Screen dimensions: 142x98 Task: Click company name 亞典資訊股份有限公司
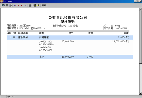tap(68, 18)
